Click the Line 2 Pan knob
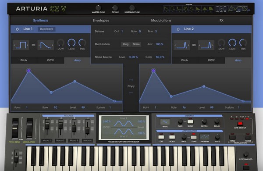 coord(243,43)
